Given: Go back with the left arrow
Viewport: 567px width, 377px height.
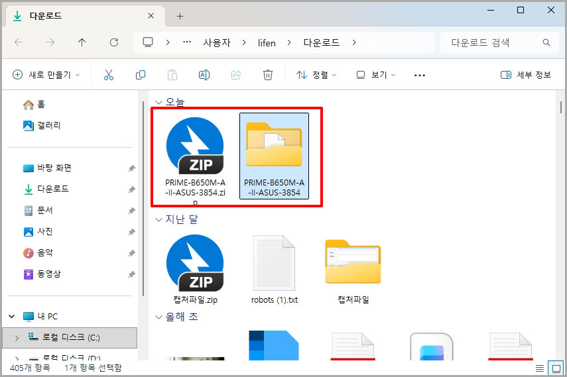Looking at the screenshot, I should [19, 42].
